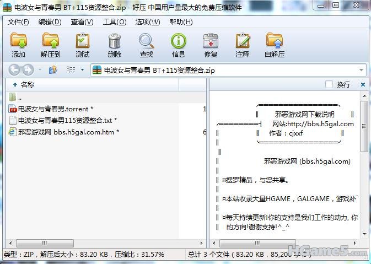Click the parent folder '..' icon
This screenshot has height=264, width=371.
pyautogui.click(x=13, y=97)
